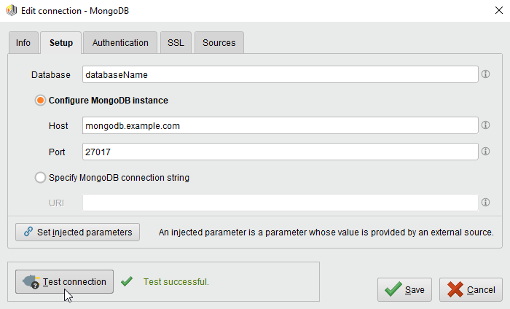This screenshot has height=309, width=510.
Task: Select the Setup tab
Action: click(61, 43)
